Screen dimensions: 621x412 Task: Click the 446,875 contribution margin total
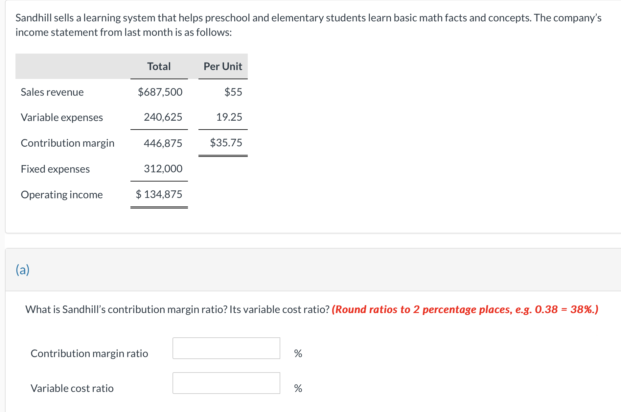click(163, 143)
